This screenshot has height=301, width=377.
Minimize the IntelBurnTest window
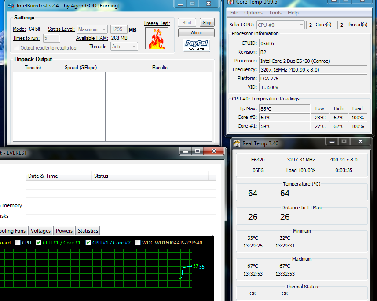click(x=180, y=4)
